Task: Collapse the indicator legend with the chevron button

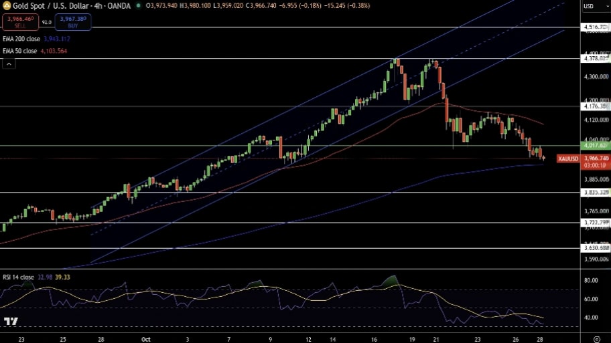Action: (x=9, y=64)
